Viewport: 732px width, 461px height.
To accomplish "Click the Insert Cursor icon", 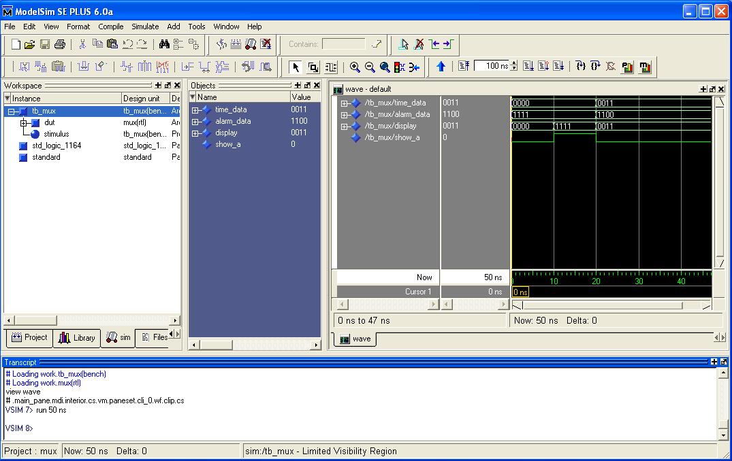I will 404,44.
